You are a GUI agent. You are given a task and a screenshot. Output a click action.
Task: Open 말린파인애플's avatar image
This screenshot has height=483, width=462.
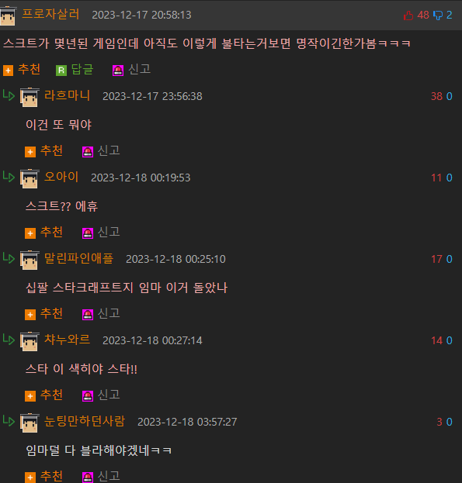(30, 260)
